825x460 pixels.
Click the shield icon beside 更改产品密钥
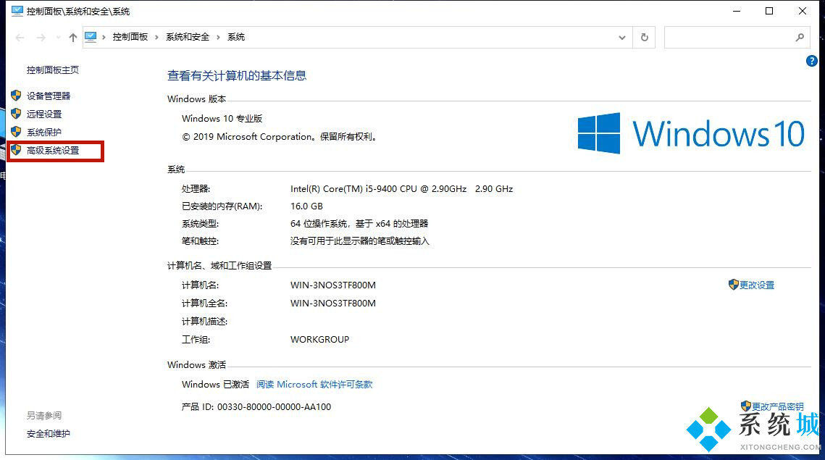(745, 406)
